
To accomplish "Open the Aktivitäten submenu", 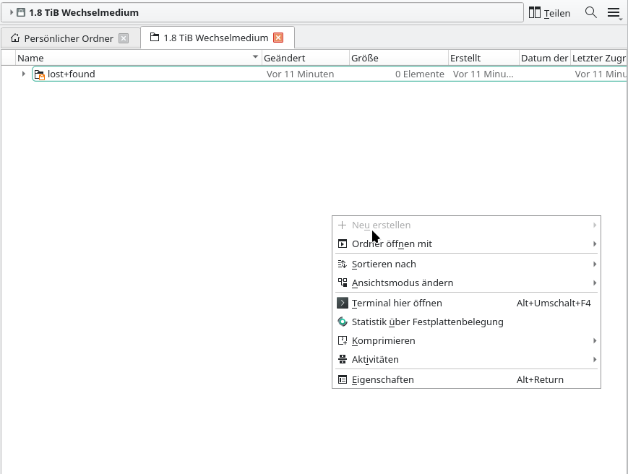I will (x=375, y=359).
